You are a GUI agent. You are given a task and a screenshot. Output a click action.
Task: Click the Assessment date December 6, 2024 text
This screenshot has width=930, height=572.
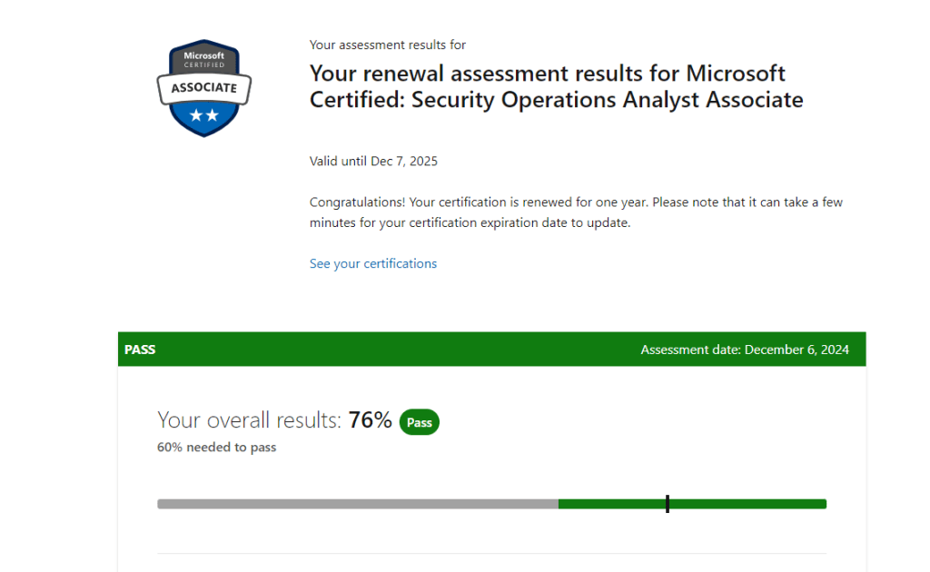tap(745, 350)
